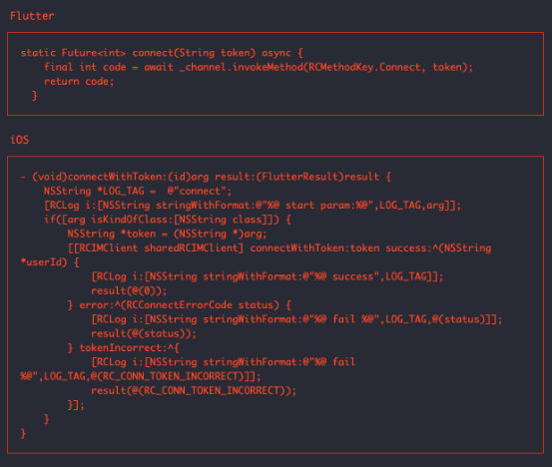
Task: Click the closing }]; line
Action: point(76,405)
